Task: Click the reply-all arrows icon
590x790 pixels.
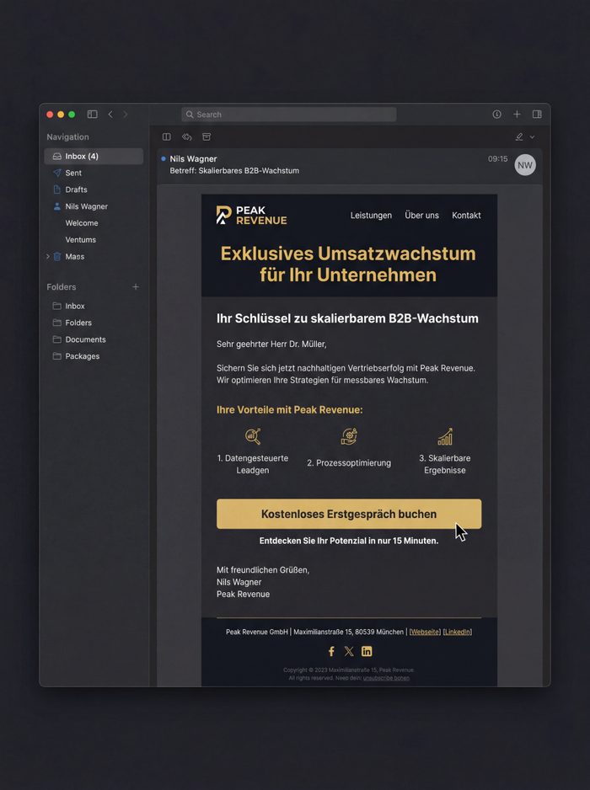Action: point(187,136)
